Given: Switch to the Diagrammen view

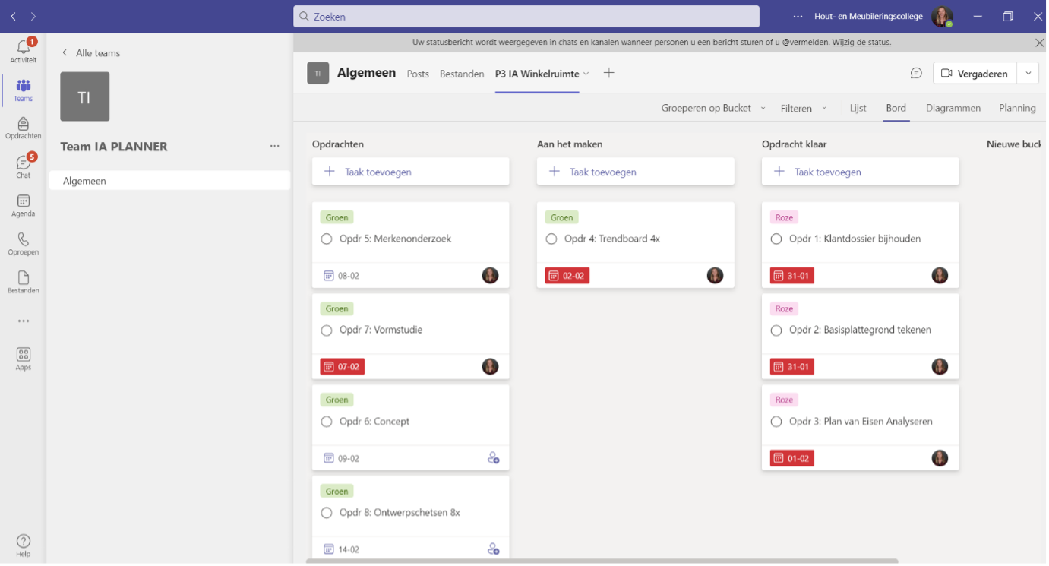Looking at the screenshot, I should [953, 108].
